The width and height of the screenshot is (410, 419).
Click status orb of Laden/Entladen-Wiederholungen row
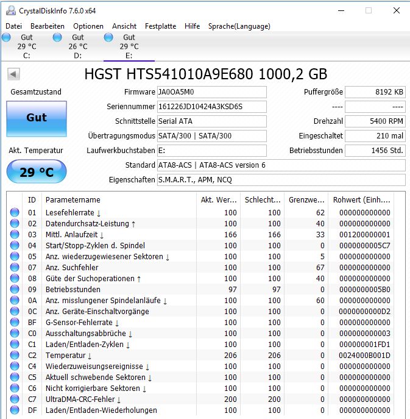tap(15, 410)
